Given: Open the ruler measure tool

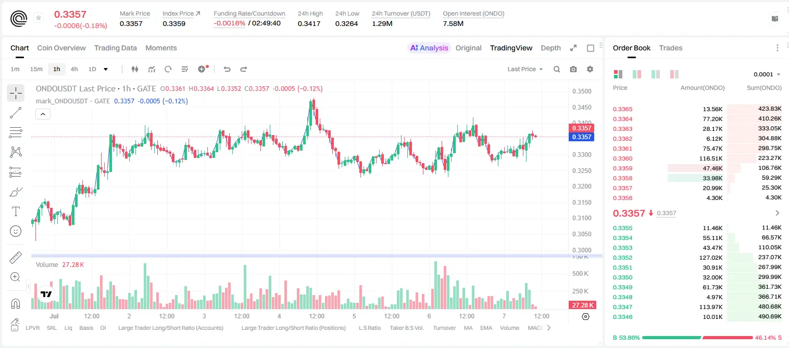Looking at the screenshot, I should (16, 257).
